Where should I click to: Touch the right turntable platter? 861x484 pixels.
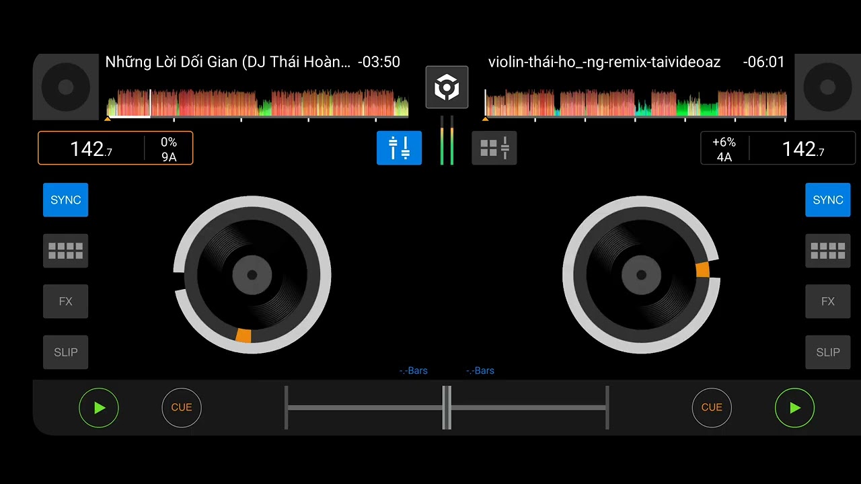[641, 275]
